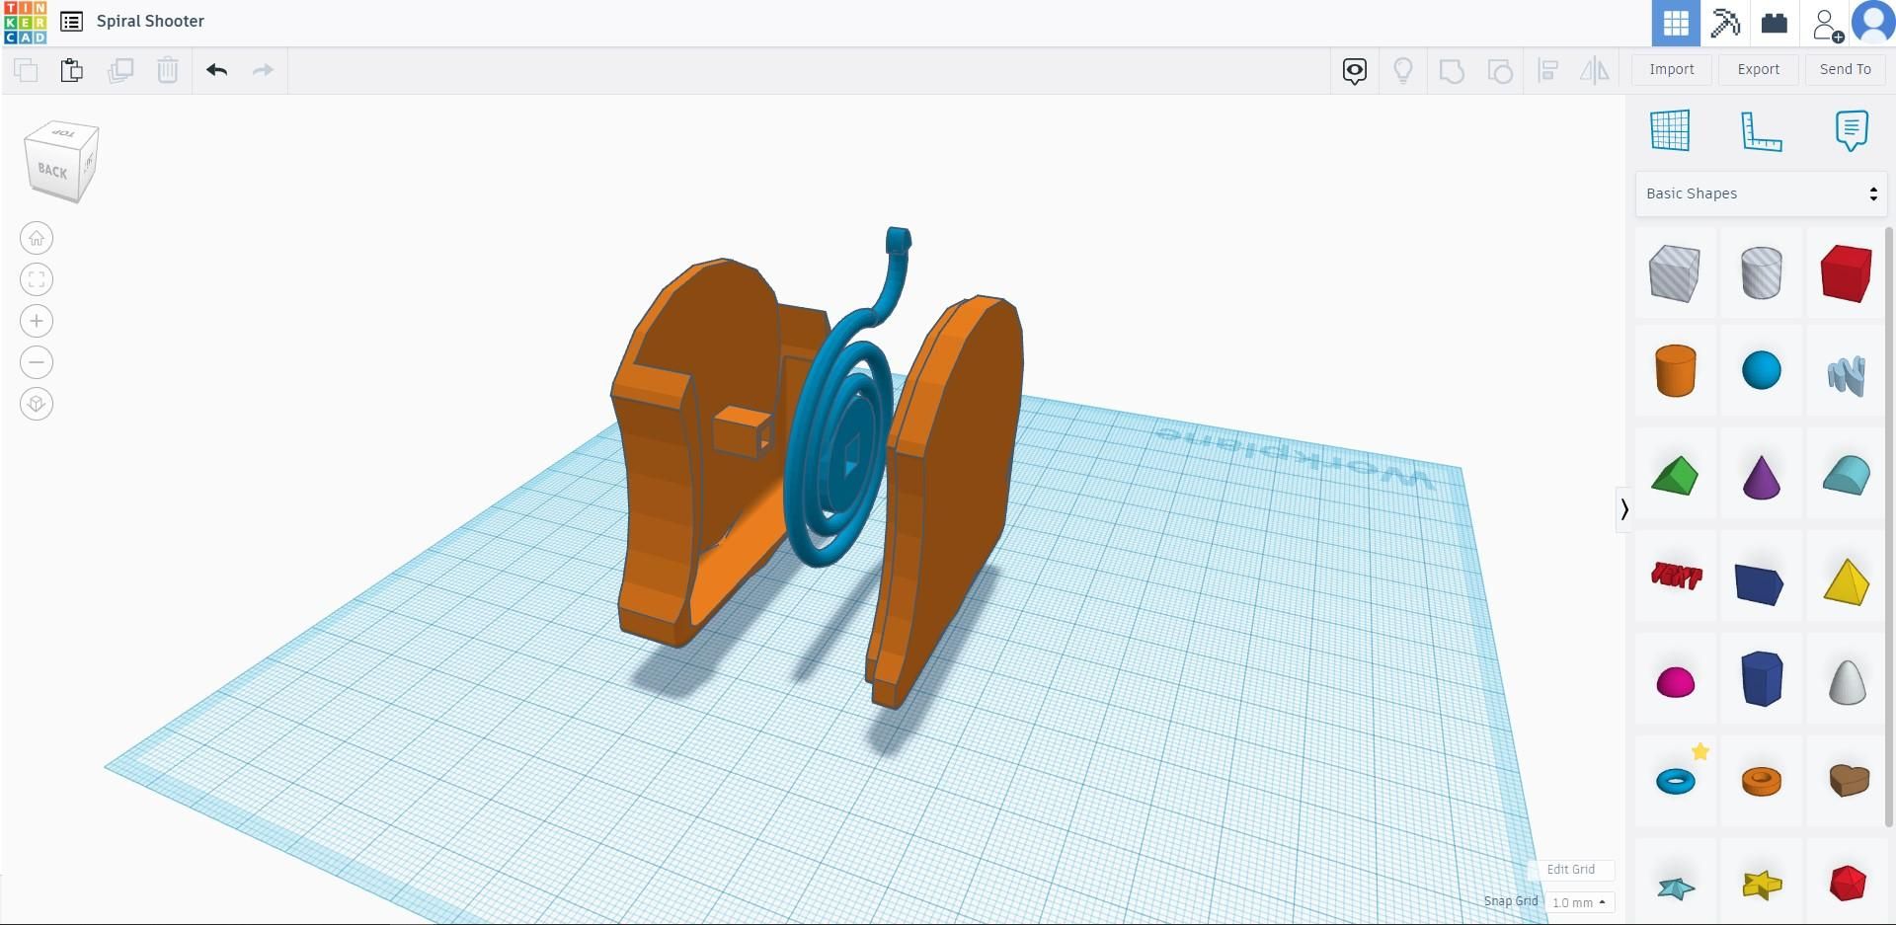The image size is (1896, 925).
Task: Toggle orthographic view in left sidebar
Action: pyautogui.click(x=36, y=403)
